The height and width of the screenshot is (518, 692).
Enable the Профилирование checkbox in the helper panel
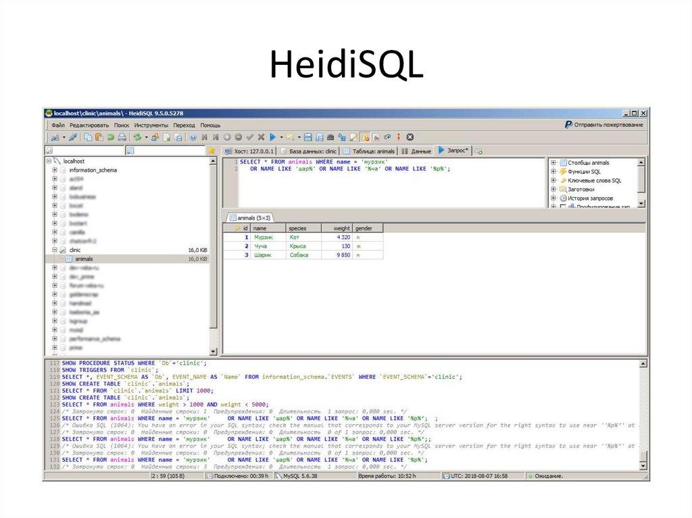click(x=564, y=206)
